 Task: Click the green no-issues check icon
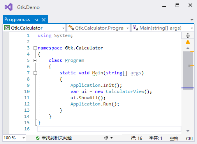pos(38,138)
